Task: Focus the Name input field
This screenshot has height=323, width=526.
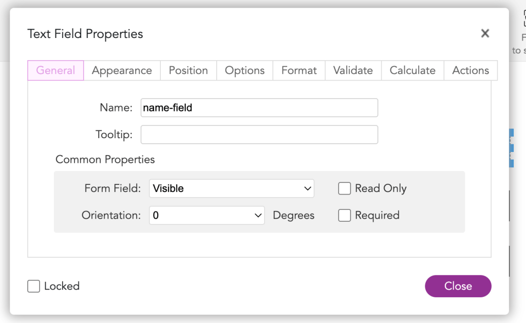Action: 259,108
